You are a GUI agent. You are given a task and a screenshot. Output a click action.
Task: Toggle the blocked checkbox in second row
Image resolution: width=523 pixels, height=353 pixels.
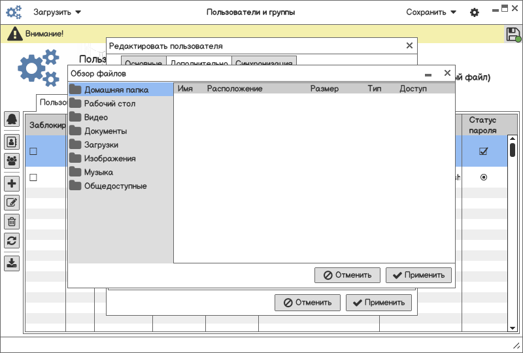33,177
